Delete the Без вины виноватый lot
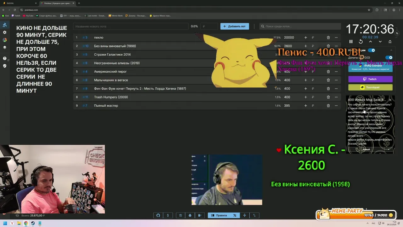403x227 pixels. point(328,46)
